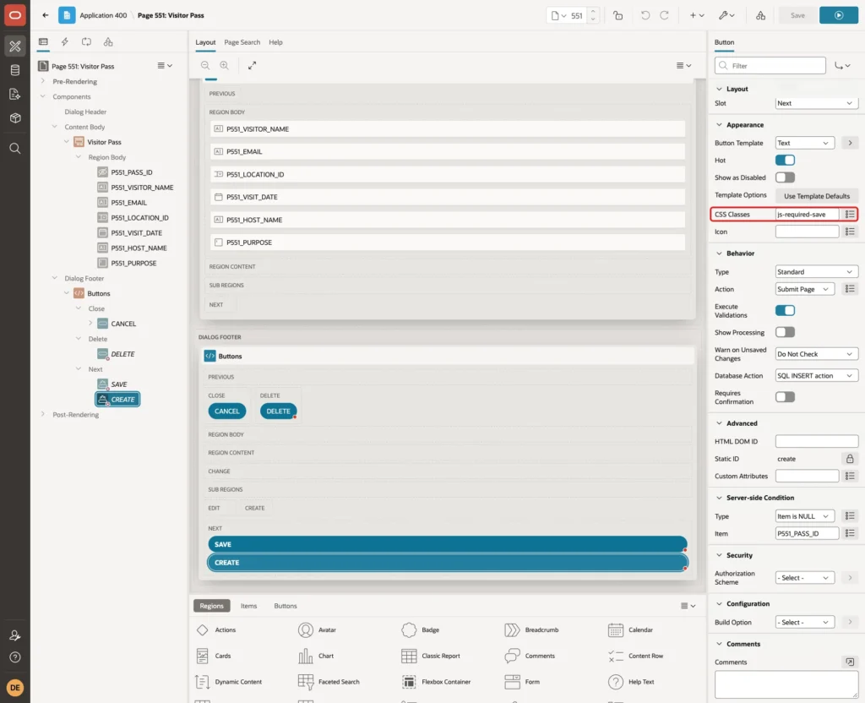
Task: Click the property Filter search field
Action: (x=770, y=66)
